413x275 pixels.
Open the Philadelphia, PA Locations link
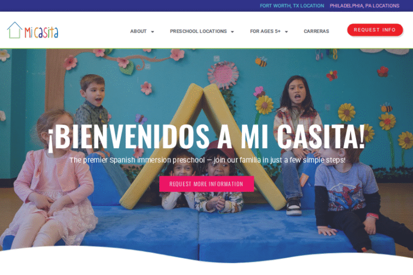(x=365, y=6)
